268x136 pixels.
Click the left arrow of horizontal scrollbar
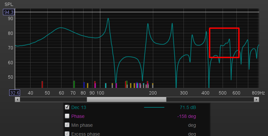[x=17, y=99]
